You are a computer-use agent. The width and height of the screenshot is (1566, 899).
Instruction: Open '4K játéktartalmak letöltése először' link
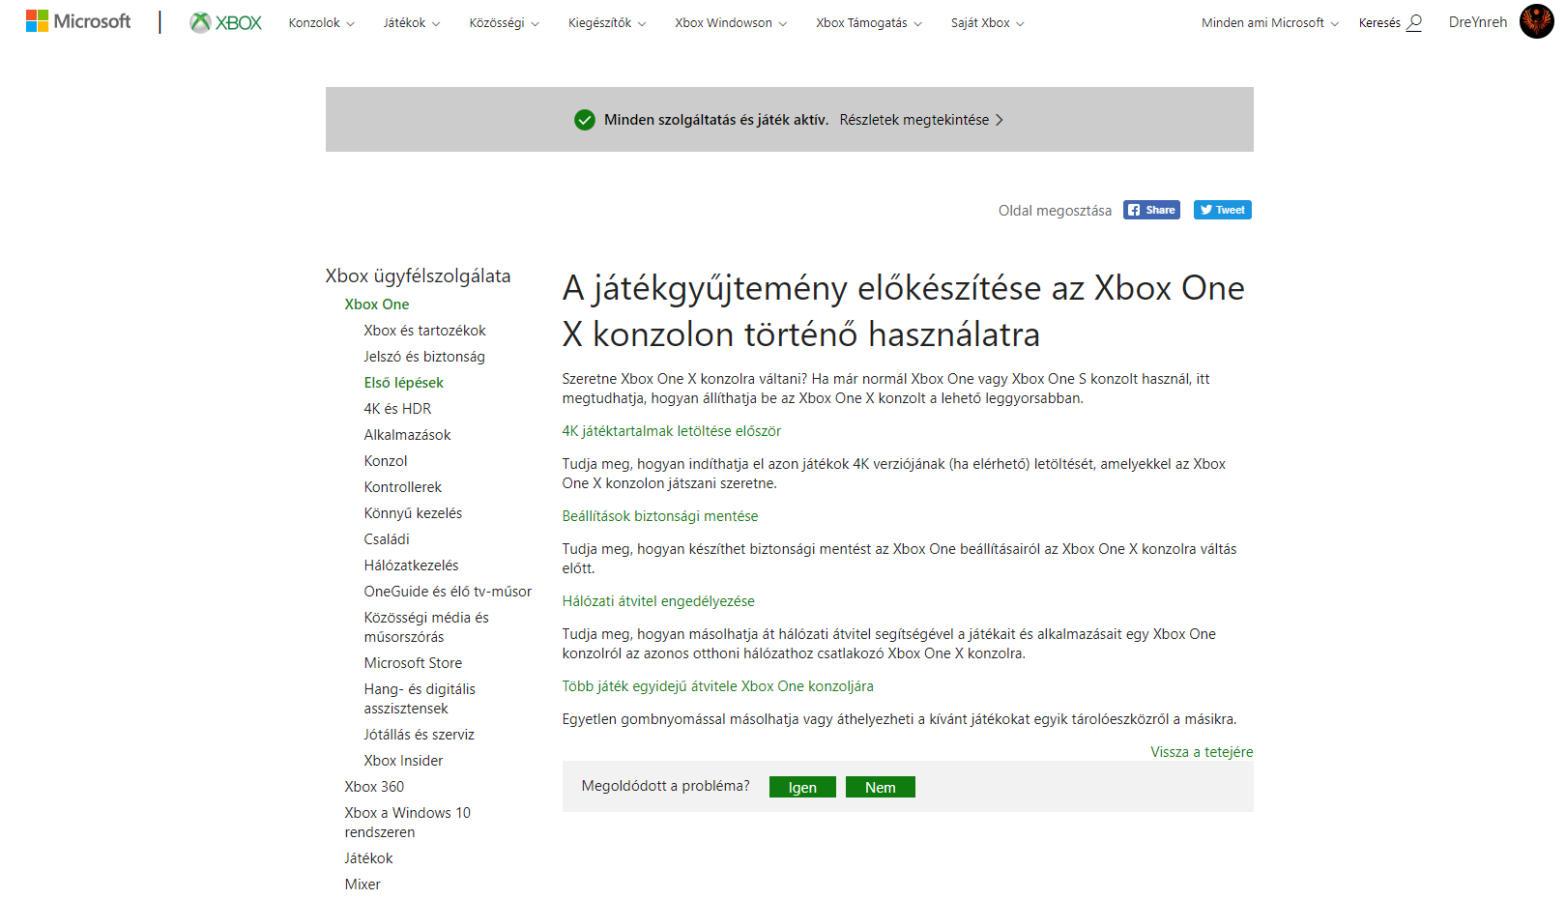[672, 431]
